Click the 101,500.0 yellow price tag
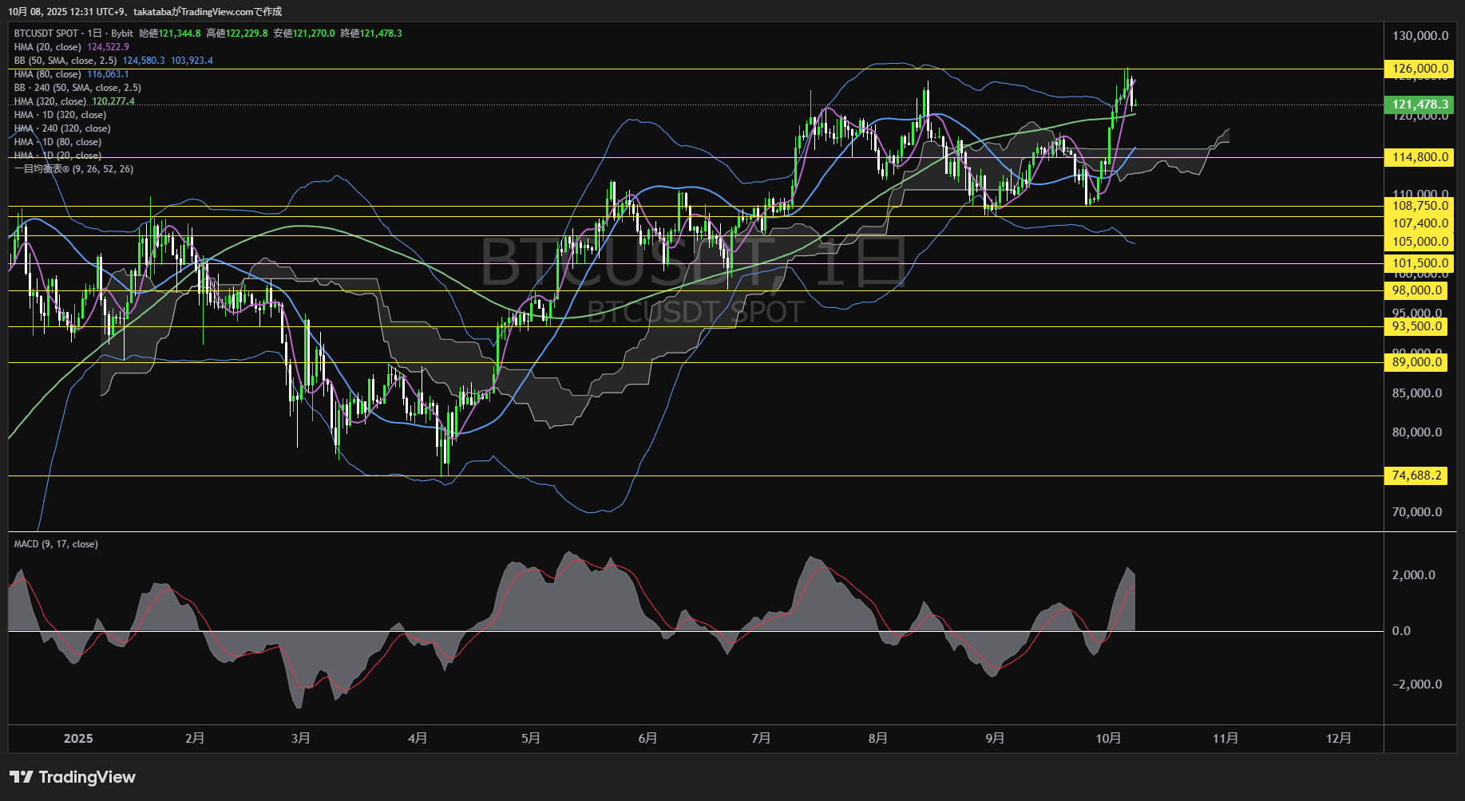 pyautogui.click(x=1419, y=263)
